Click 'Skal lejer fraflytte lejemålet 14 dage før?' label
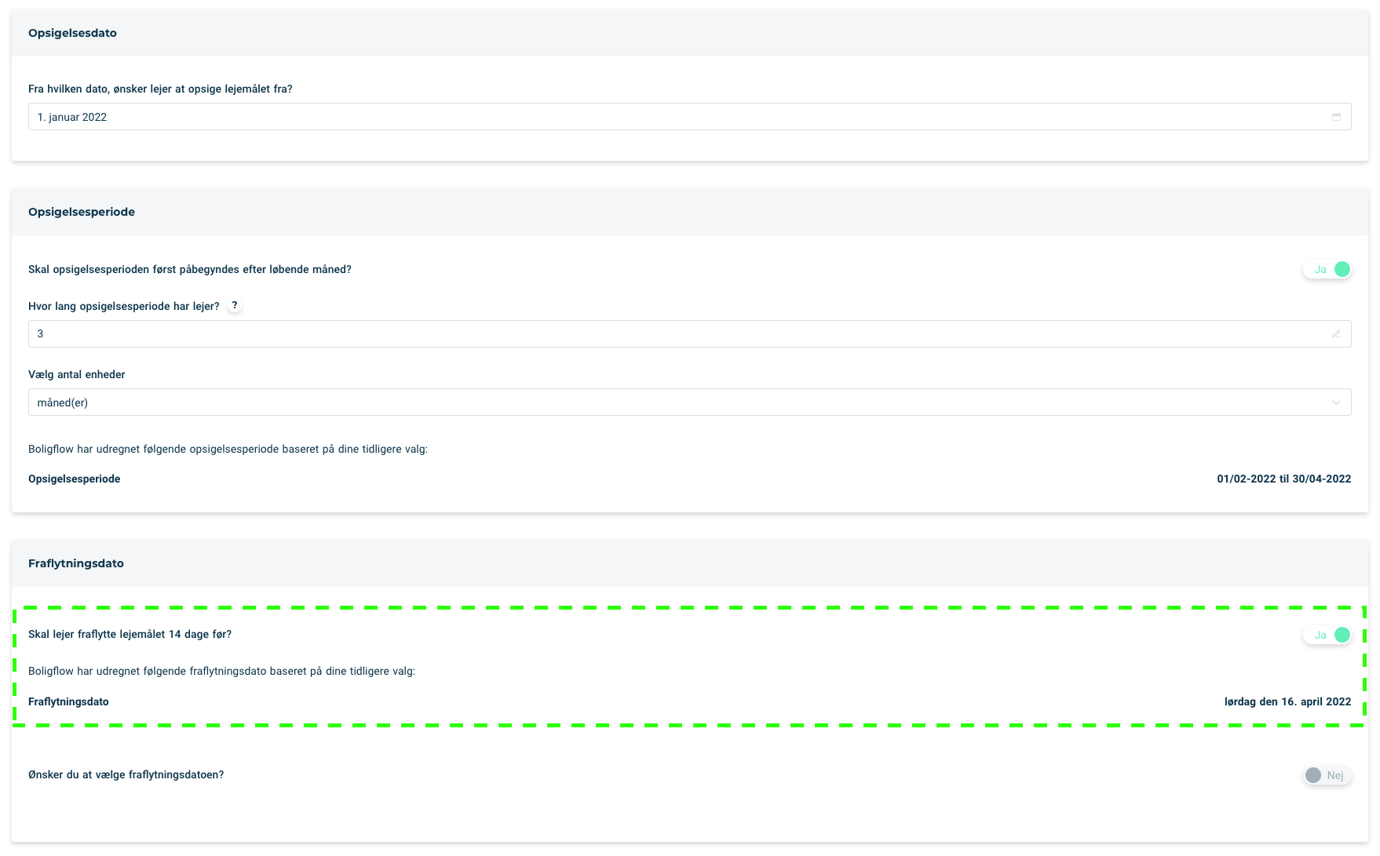 pos(130,634)
